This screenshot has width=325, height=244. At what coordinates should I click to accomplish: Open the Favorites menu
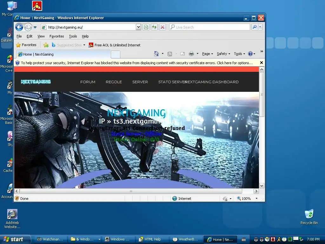pyautogui.click(x=56, y=36)
